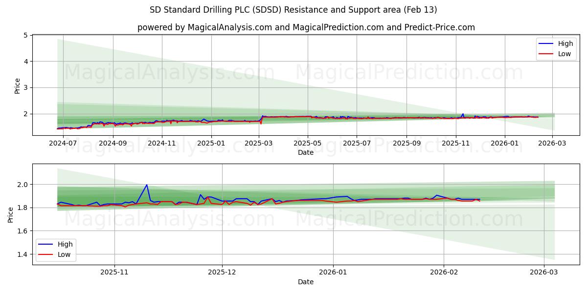Click the Price axis label on top chart
The height and width of the screenshot is (293, 587).
17,85
